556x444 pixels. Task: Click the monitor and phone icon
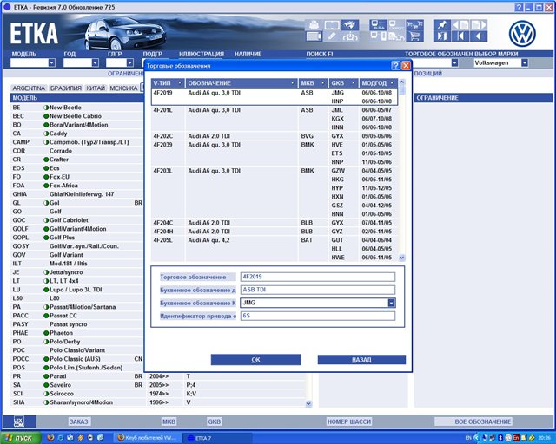[378, 36]
